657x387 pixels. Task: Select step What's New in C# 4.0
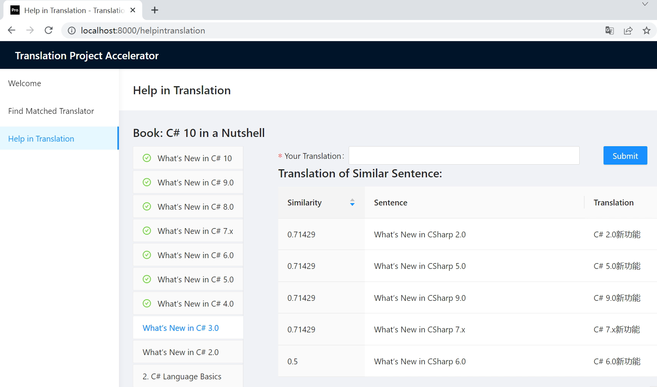point(188,304)
